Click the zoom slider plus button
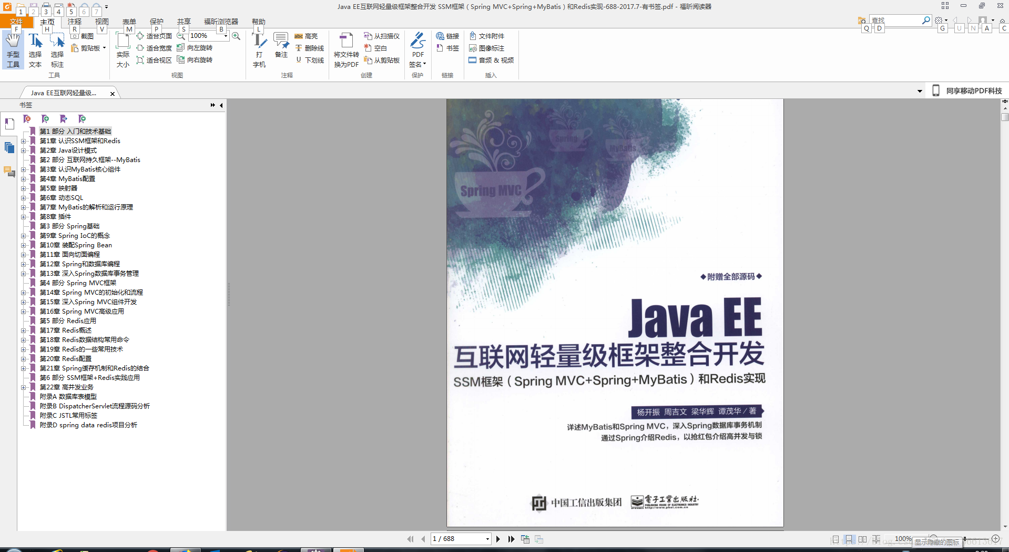The image size is (1009, 552). (995, 539)
